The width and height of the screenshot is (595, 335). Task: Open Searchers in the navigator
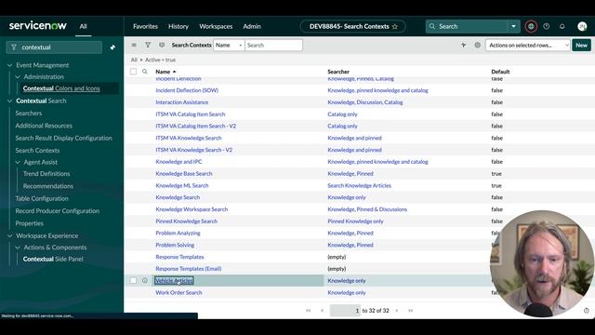(29, 114)
